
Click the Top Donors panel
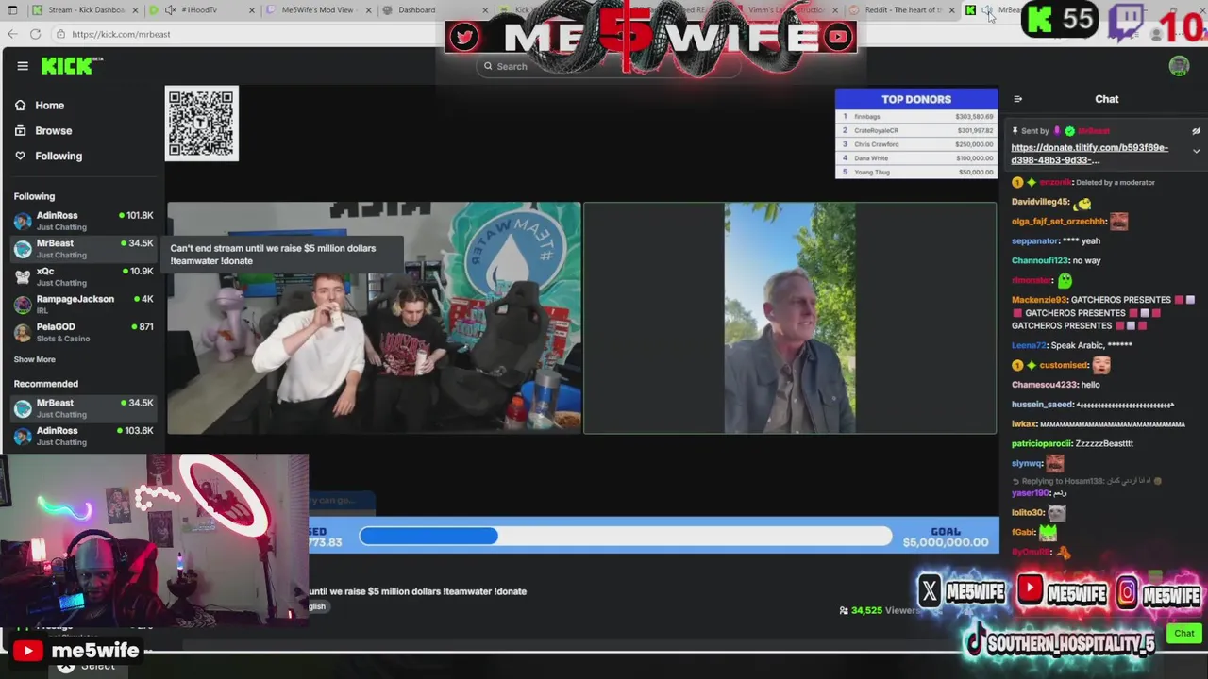916,134
